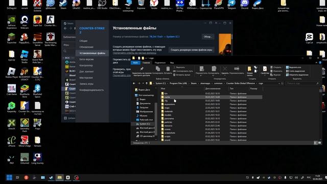
Task: Click Снять выделение in Explorer ribbon
Action: (295, 71)
